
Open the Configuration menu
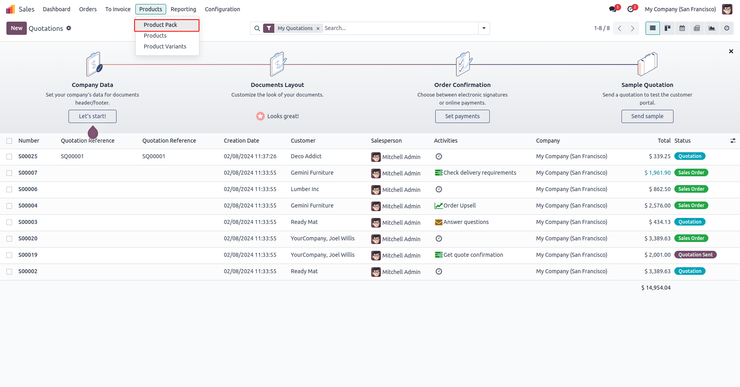(x=222, y=9)
